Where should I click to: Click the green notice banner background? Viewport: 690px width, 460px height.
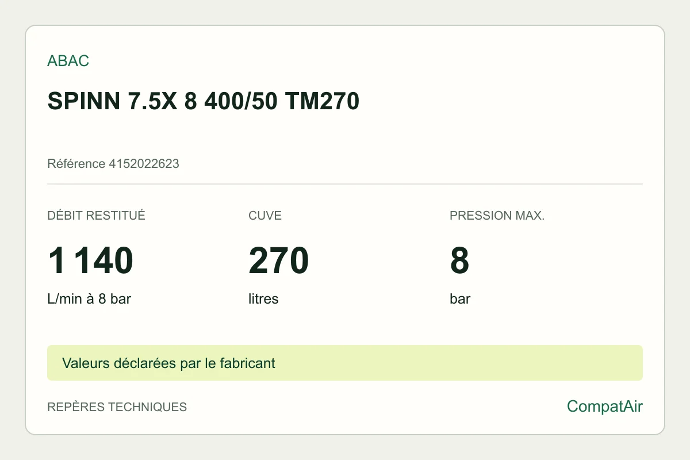(460, 363)
